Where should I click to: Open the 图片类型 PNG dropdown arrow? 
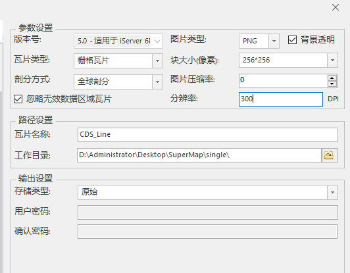pos(274,41)
